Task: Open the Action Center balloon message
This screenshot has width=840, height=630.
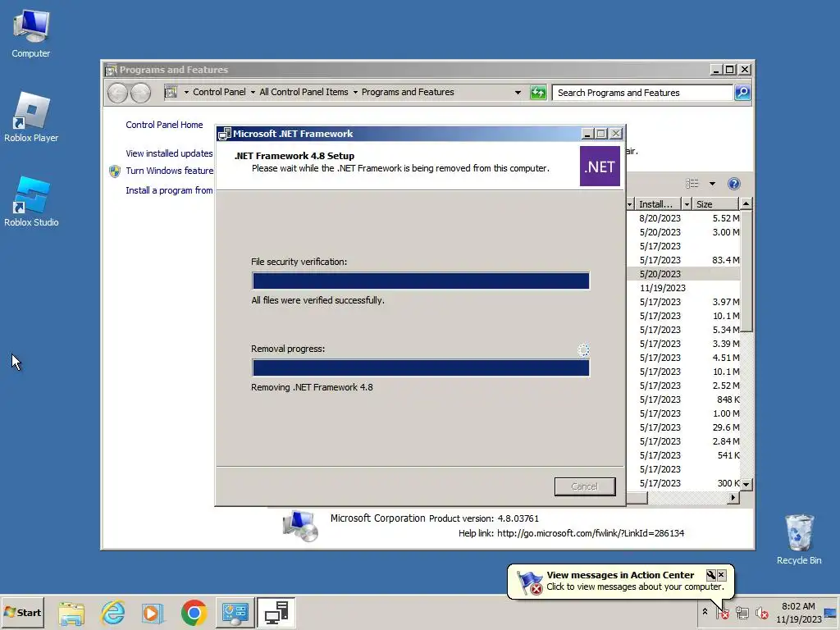Action: point(620,581)
